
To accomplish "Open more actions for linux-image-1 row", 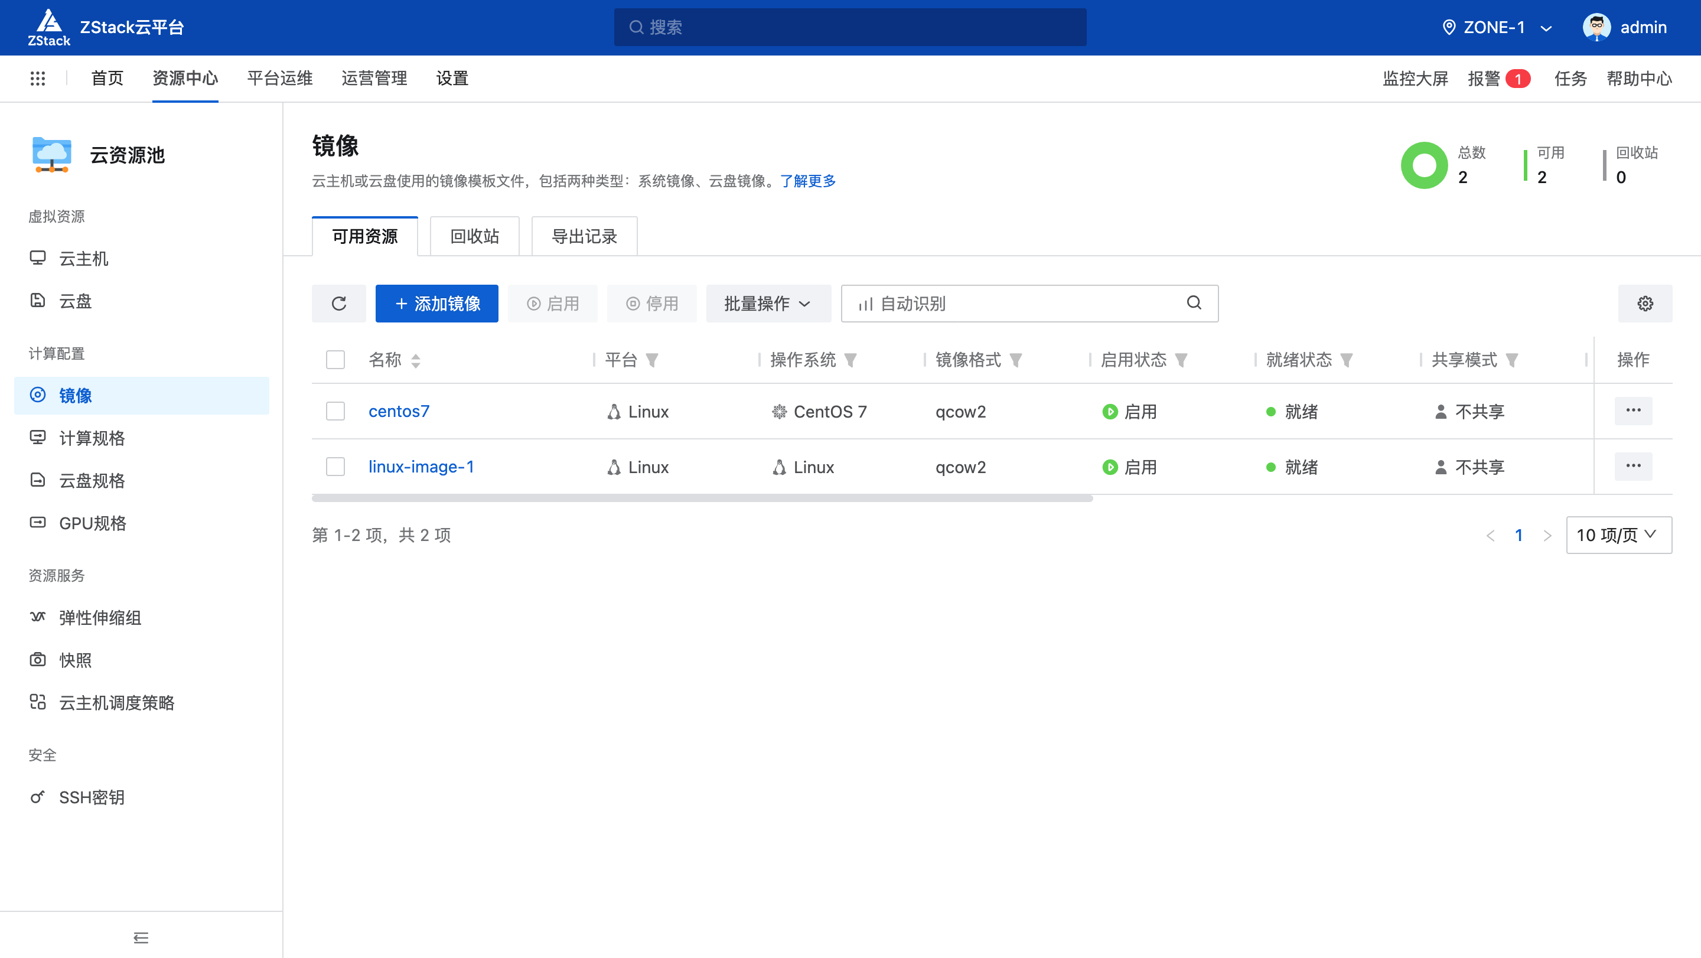I will (x=1633, y=466).
